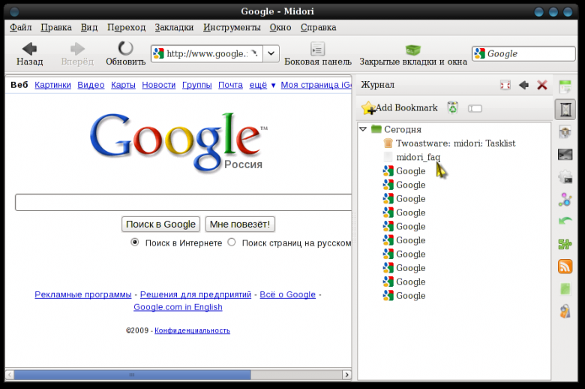Close the Журнал panel with red X
Image resolution: width=585 pixels, height=389 pixels.
pos(541,85)
